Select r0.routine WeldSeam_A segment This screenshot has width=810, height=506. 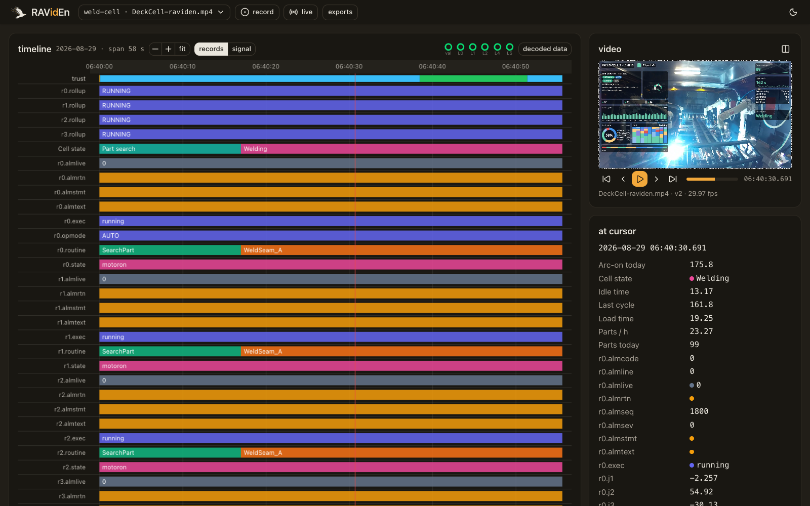(x=401, y=250)
